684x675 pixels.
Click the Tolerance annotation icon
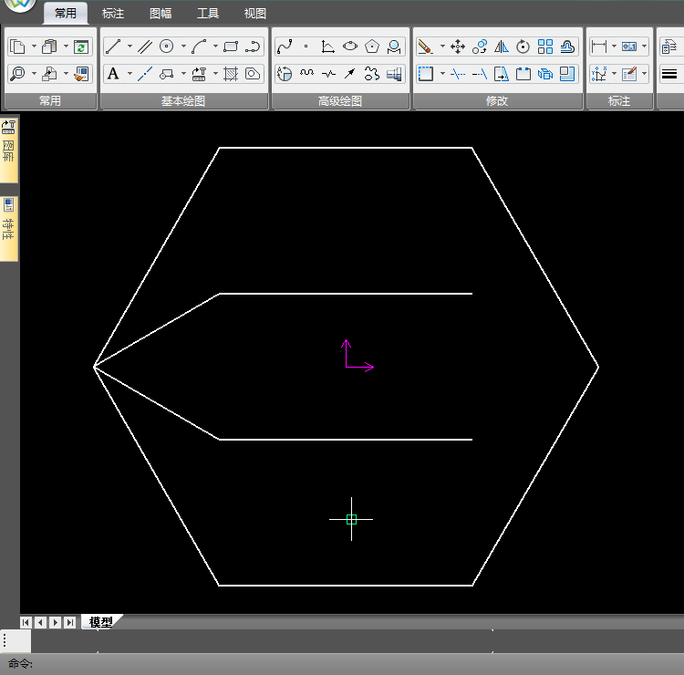coord(629,47)
